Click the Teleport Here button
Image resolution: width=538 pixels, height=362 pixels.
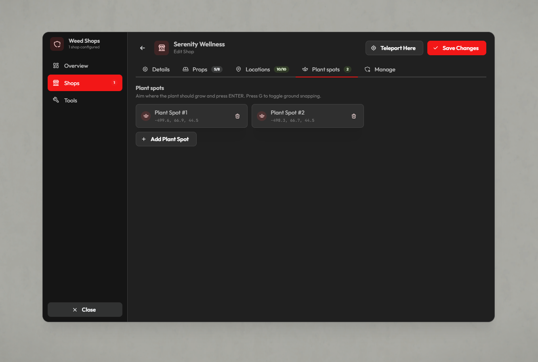tap(394, 48)
